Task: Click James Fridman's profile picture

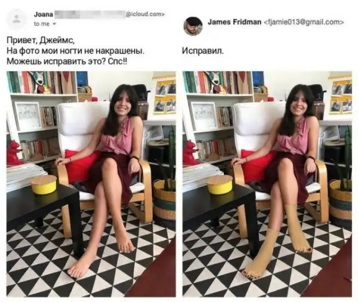Action: 193,26
